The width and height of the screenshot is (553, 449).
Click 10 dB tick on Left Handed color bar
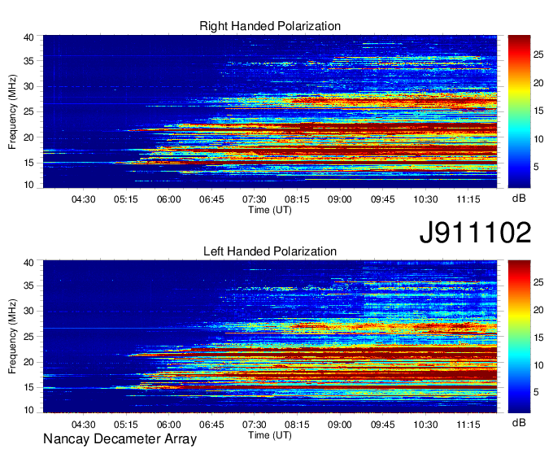[x=538, y=365]
